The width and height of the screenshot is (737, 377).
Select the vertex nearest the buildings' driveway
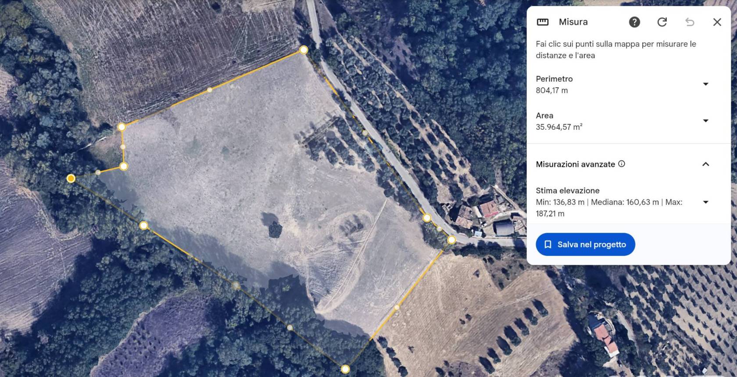point(451,240)
